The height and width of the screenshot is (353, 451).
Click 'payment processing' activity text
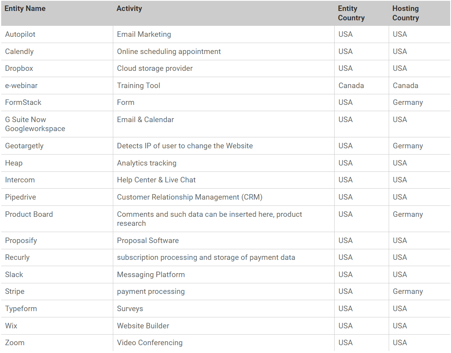pyautogui.click(x=151, y=292)
